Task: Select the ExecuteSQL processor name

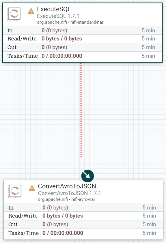Action: coord(54,9)
